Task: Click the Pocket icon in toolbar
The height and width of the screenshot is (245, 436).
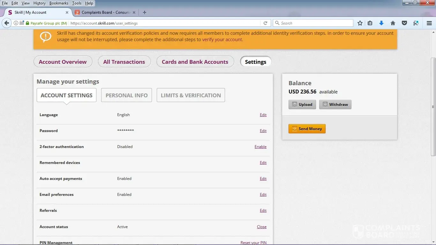Action: click(404, 23)
